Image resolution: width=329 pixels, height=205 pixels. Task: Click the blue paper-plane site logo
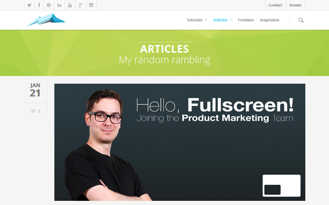pos(46,20)
